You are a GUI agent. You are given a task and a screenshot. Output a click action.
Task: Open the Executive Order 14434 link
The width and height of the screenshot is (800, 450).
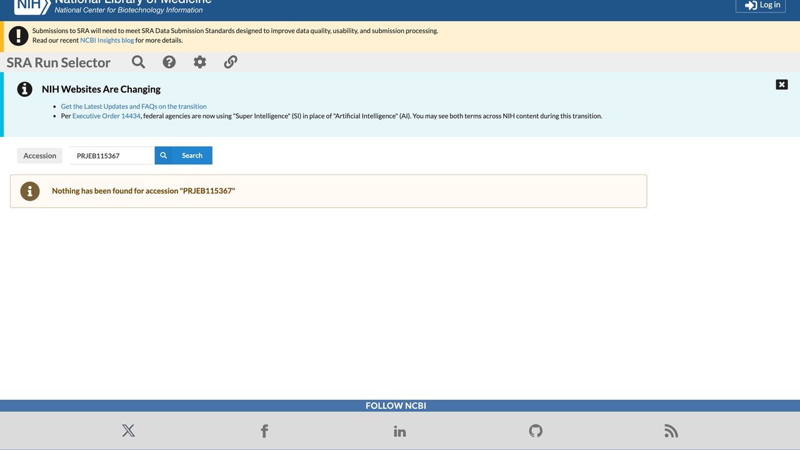click(106, 116)
